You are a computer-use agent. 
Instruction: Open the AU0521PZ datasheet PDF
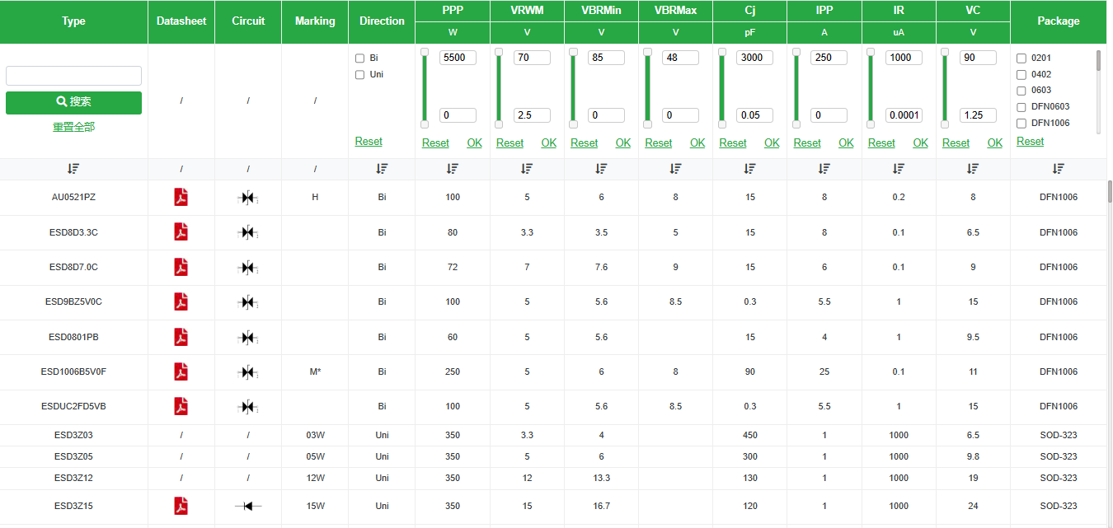point(181,198)
